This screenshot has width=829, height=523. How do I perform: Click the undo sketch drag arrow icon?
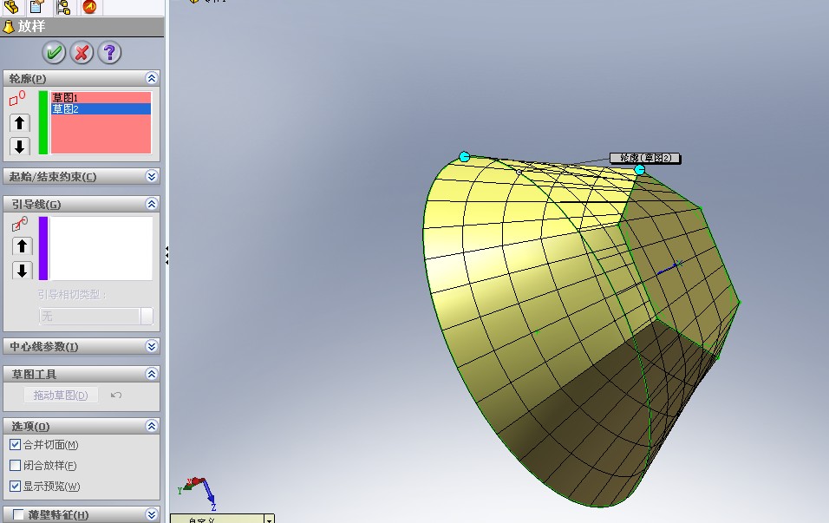[116, 395]
